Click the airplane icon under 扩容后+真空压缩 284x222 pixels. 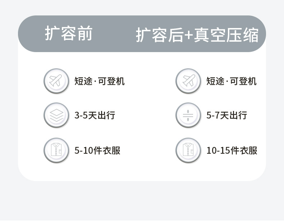tap(188, 81)
